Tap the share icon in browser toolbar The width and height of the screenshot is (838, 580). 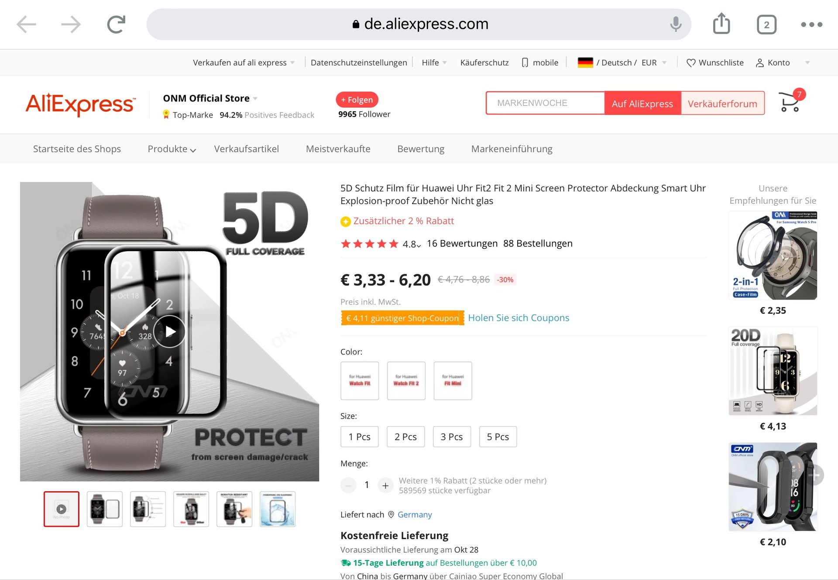coord(721,24)
